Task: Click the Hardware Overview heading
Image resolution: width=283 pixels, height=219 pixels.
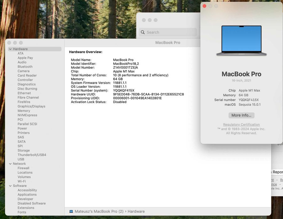Action: (x=86, y=52)
